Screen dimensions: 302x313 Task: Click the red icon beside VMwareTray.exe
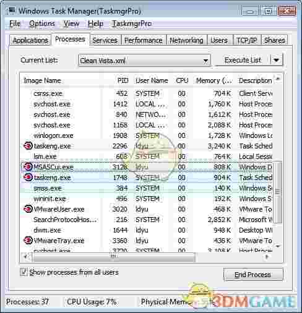coord(28,241)
